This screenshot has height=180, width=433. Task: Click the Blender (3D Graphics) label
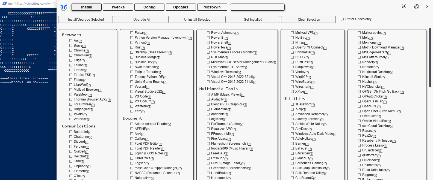tap(227, 104)
